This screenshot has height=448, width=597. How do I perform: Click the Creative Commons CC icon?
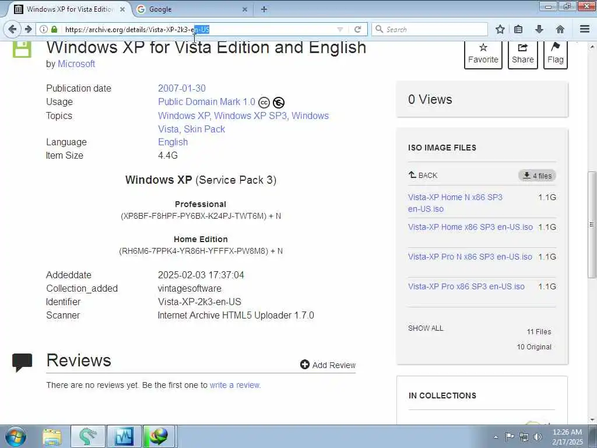tap(264, 103)
